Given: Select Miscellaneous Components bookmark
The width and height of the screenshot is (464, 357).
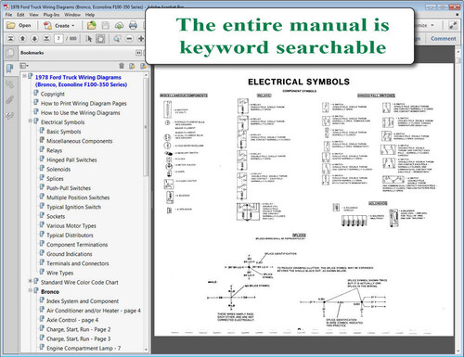Looking at the screenshot, I should (x=80, y=141).
